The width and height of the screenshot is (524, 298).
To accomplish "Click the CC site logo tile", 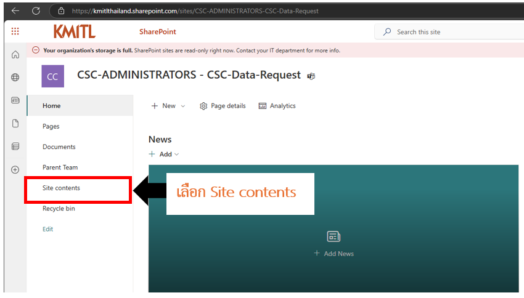I will coord(52,76).
